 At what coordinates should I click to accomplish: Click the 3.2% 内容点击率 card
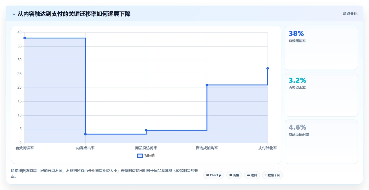321,95
